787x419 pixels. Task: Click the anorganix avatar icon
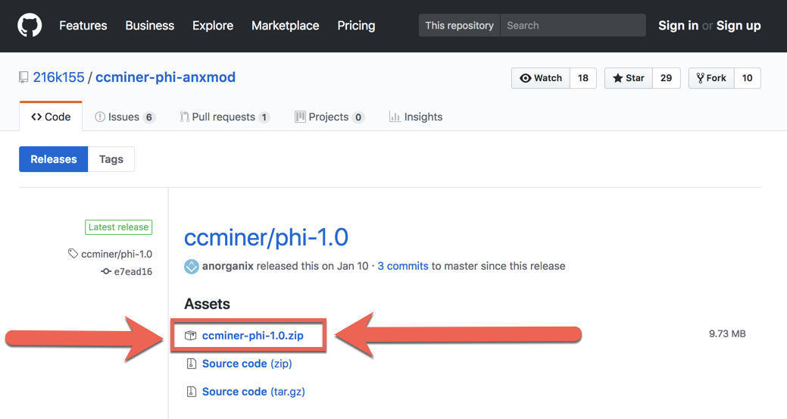191,266
